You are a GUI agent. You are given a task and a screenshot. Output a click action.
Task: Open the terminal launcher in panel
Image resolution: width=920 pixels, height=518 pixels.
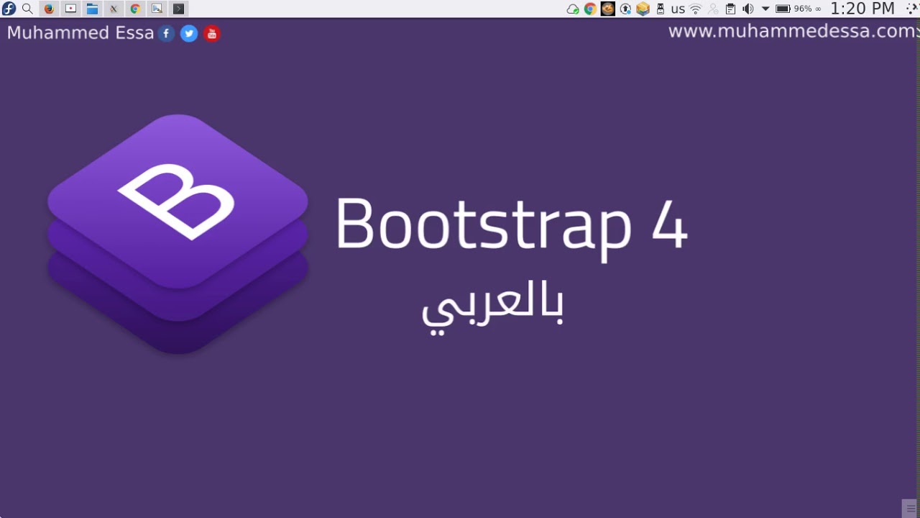click(179, 9)
